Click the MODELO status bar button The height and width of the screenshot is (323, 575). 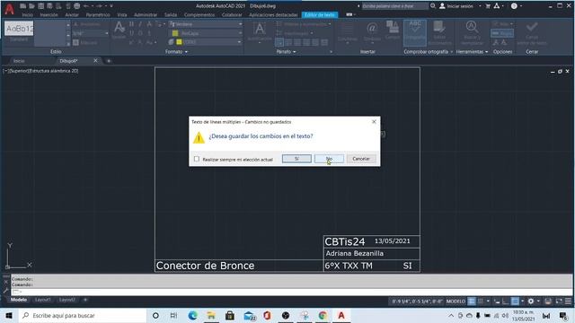456,301
